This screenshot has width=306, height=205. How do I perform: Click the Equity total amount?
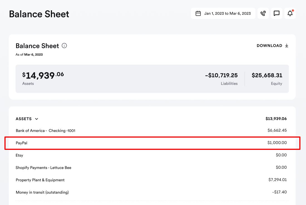point(267,75)
